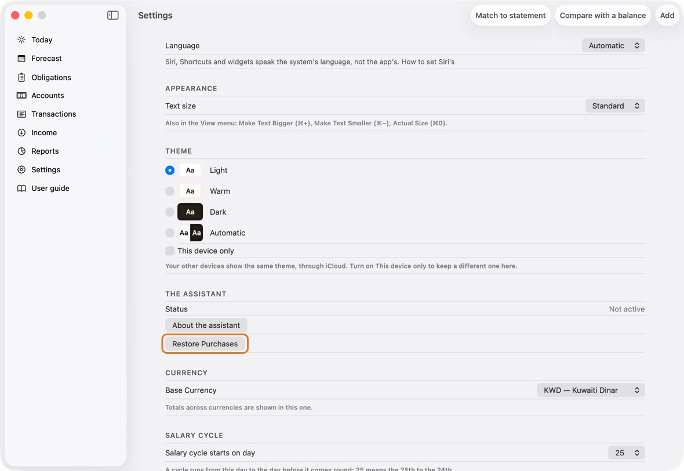Click the Light theme Aa preview
Viewport: 684px width, 471px height.
190,170
